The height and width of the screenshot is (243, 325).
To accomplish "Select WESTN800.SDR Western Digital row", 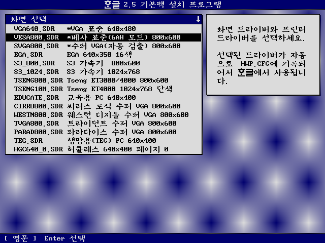I will pyautogui.click(x=104, y=115).
